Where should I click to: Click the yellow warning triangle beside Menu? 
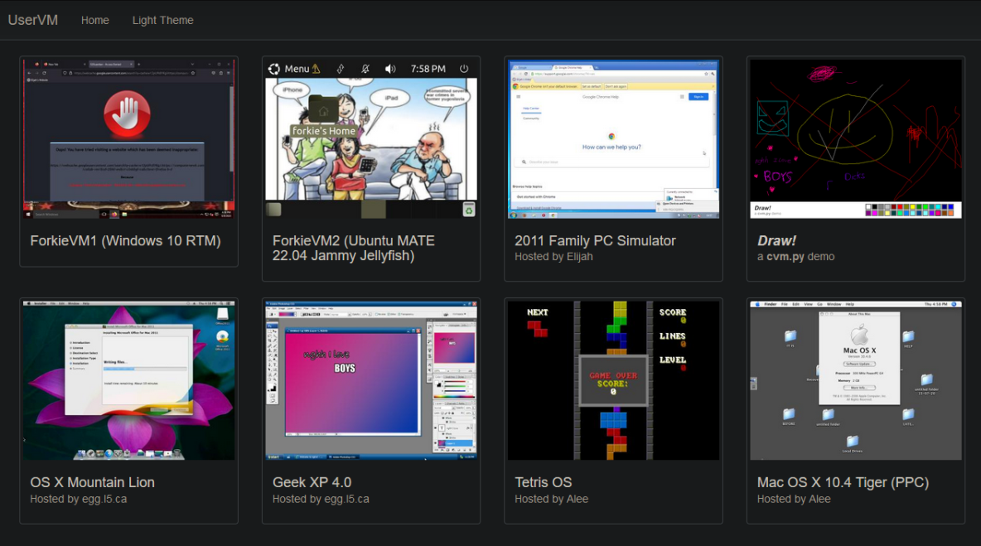coord(316,69)
